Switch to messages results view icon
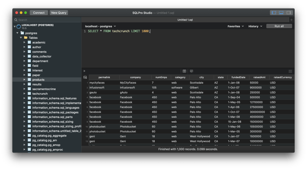 tap(191, 71)
